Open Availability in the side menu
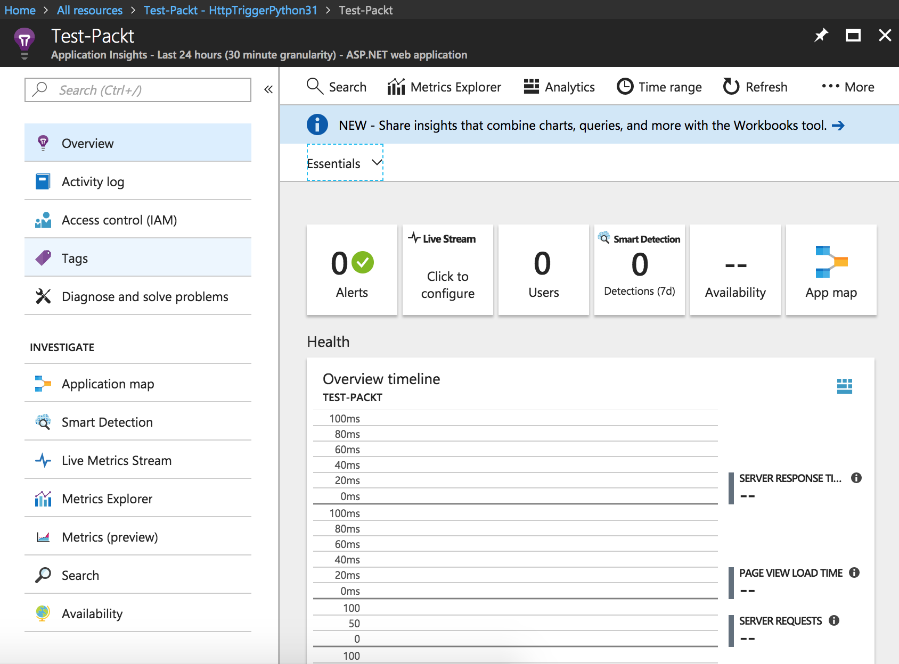Screen dimensions: 899x664 (138, 613)
